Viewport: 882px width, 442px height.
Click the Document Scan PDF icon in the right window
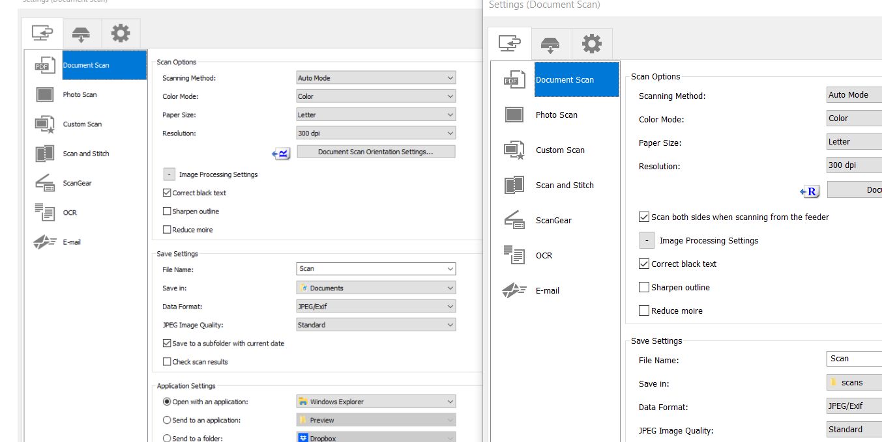514,80
